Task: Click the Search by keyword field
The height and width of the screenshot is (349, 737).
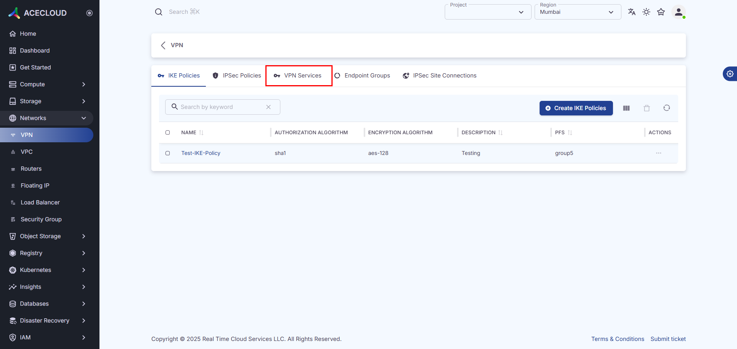Action: click(221, 107)
